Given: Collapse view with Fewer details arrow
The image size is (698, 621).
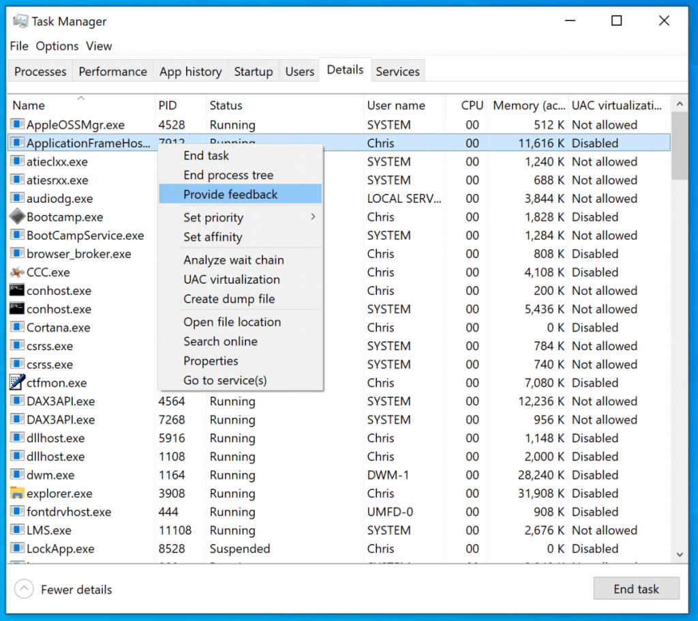Looking at the screenshot, I should 24,589.
